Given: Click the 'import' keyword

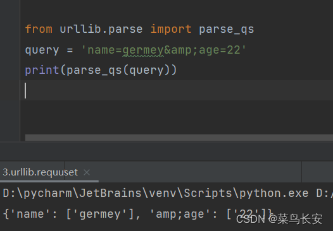Looking at the screenshot, I should 171,29.
